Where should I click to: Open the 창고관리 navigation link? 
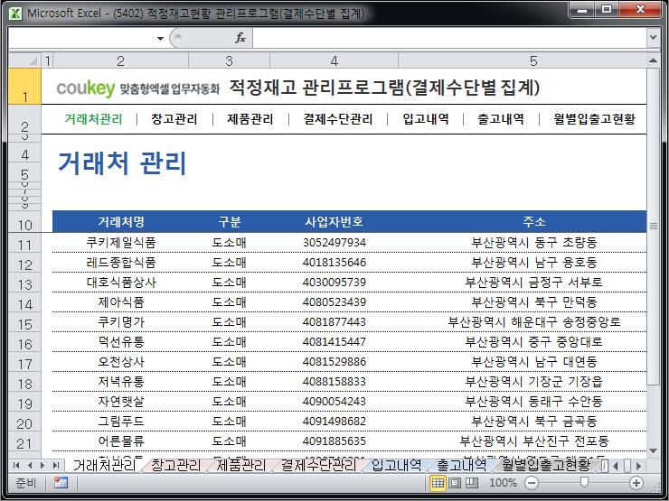(174, 119)
